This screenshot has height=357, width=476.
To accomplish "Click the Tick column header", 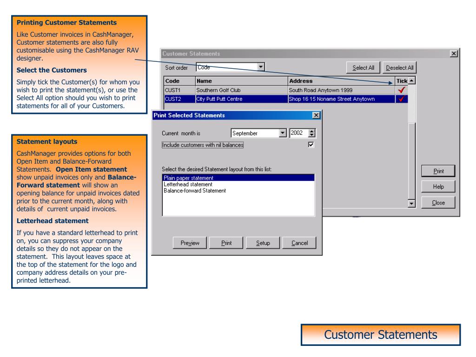I will pyautogui.click(x=402, y=81).
